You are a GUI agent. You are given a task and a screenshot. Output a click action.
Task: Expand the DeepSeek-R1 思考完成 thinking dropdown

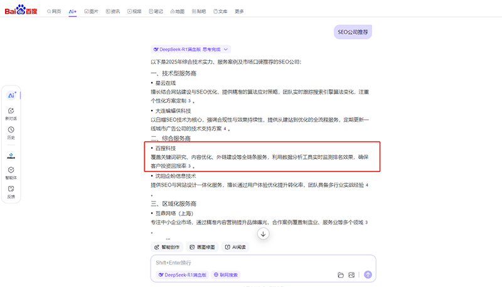point(191,50)
